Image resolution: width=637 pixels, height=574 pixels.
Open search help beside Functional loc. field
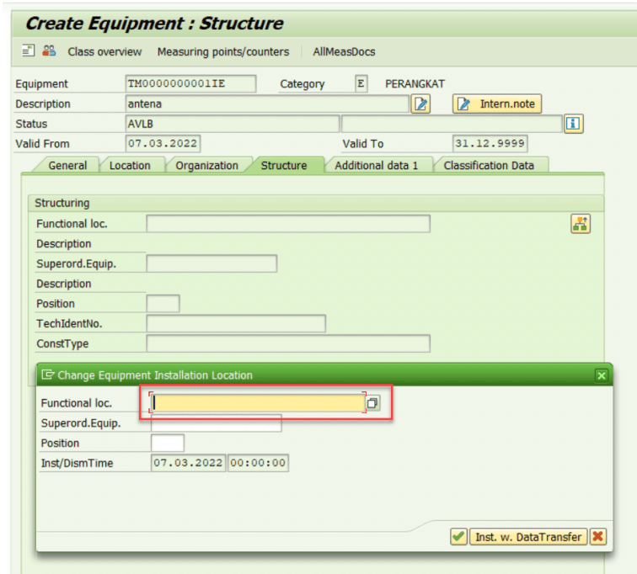[372, 403]
